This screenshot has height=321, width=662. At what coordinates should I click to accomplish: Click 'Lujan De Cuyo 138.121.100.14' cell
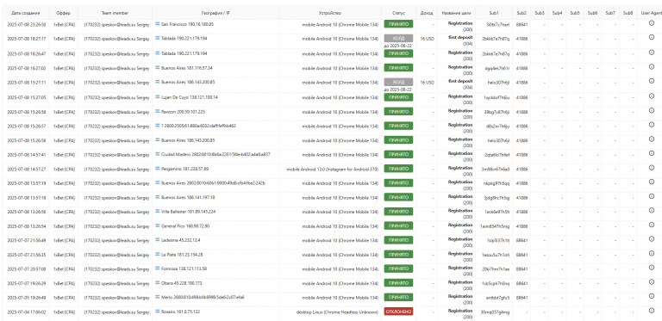(190, 97)
